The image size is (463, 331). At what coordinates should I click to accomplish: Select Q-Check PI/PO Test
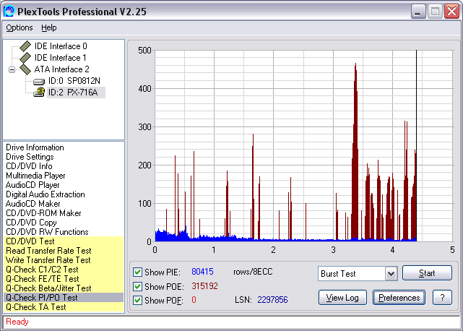point(64,298)
